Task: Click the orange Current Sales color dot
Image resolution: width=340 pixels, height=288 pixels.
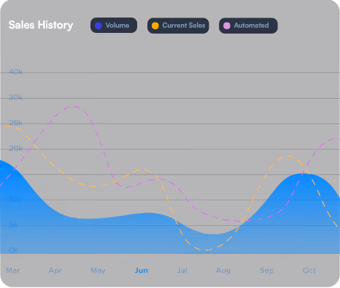Action: [x=155, y=26]
